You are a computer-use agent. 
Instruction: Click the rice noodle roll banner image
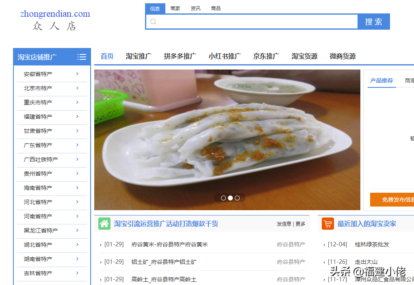click(x=227, y=138)
